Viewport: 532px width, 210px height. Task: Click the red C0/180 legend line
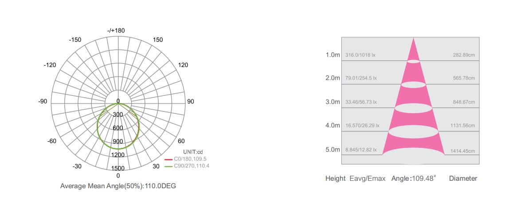tap(168, 159)
